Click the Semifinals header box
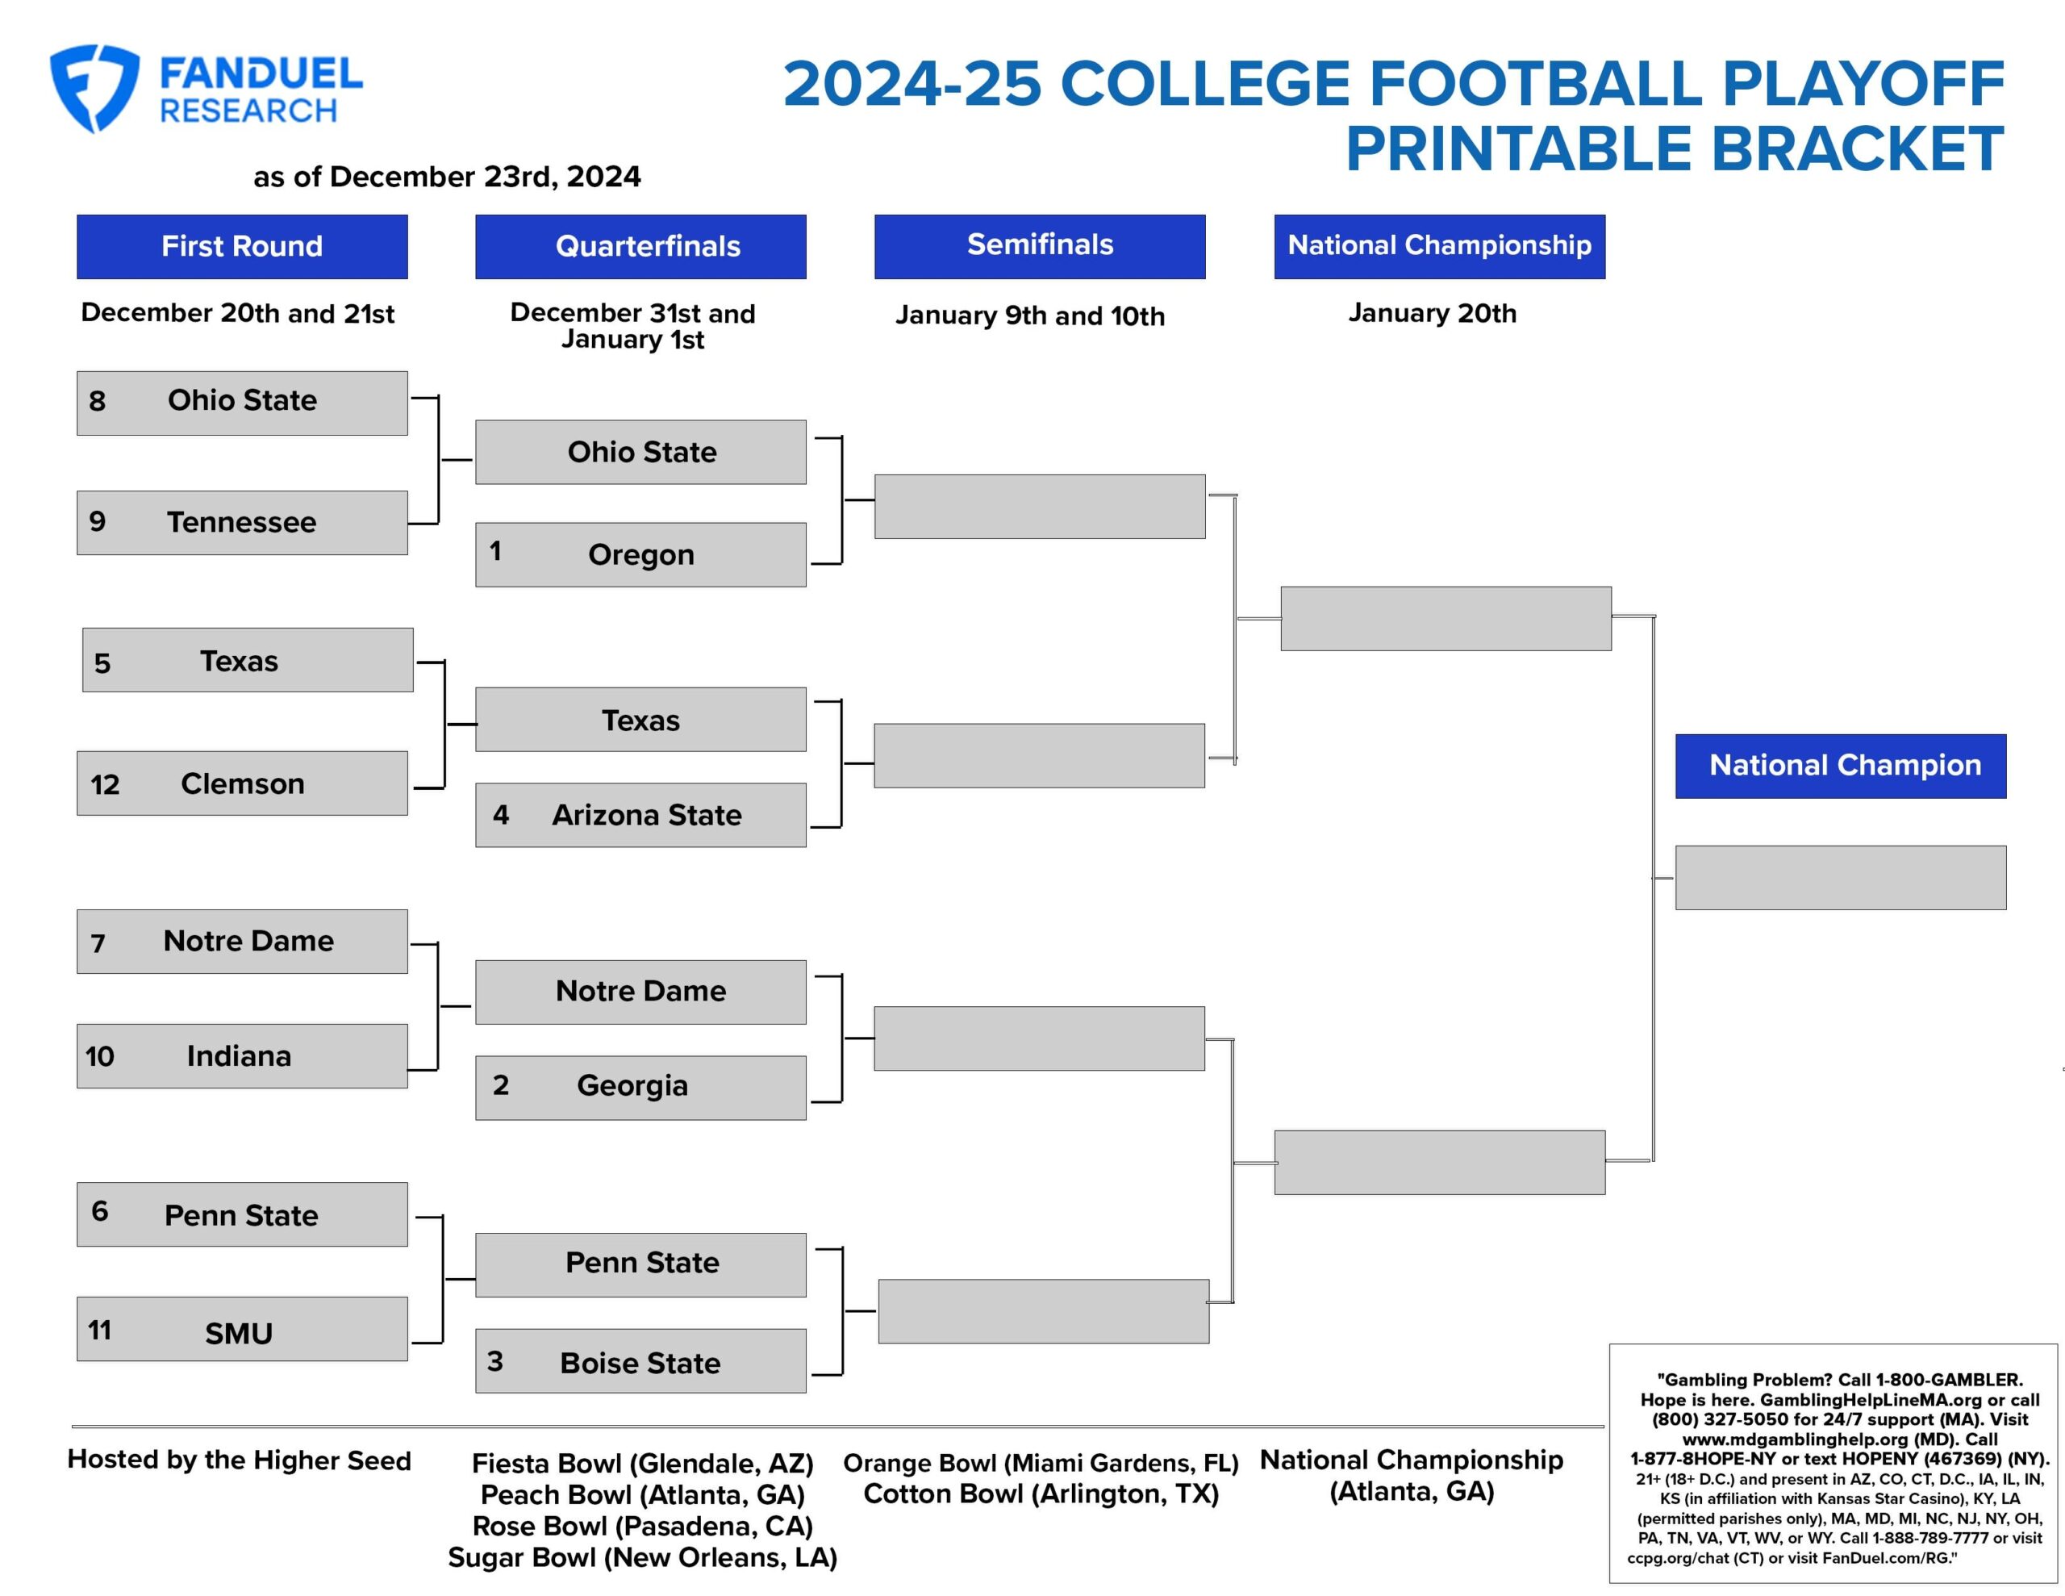The width and height of the screenshot is (2065, 1596). (1039, 247)
